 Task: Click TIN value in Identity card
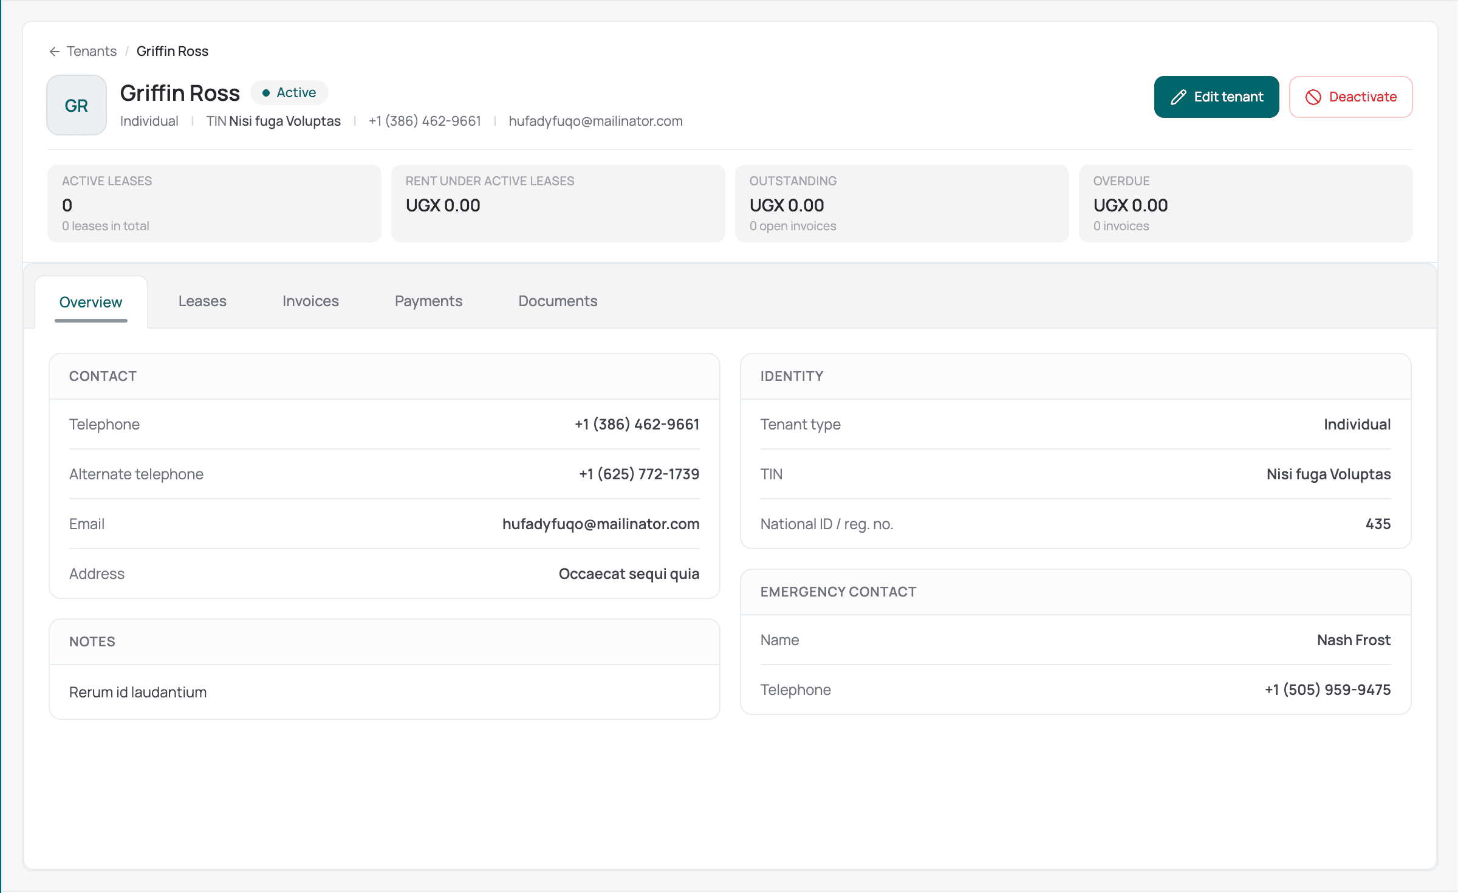coord(1329,474)
